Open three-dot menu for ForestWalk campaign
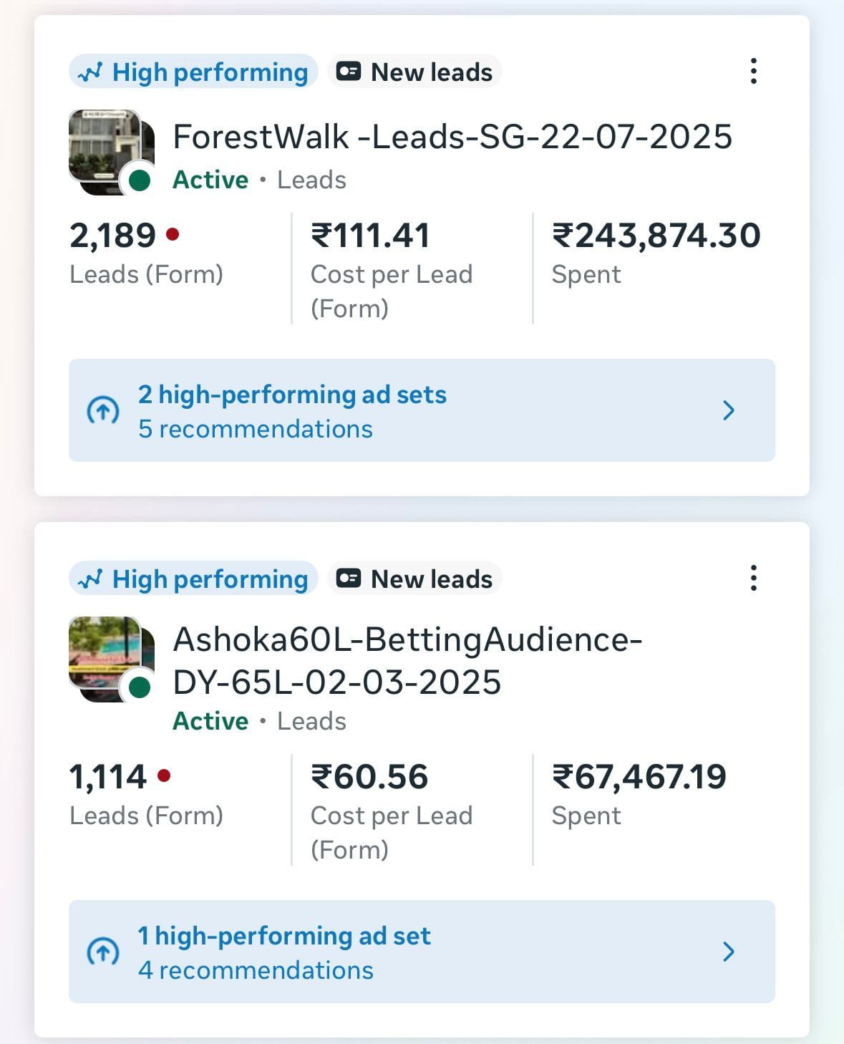The image size is (844, 1044). 753,72
